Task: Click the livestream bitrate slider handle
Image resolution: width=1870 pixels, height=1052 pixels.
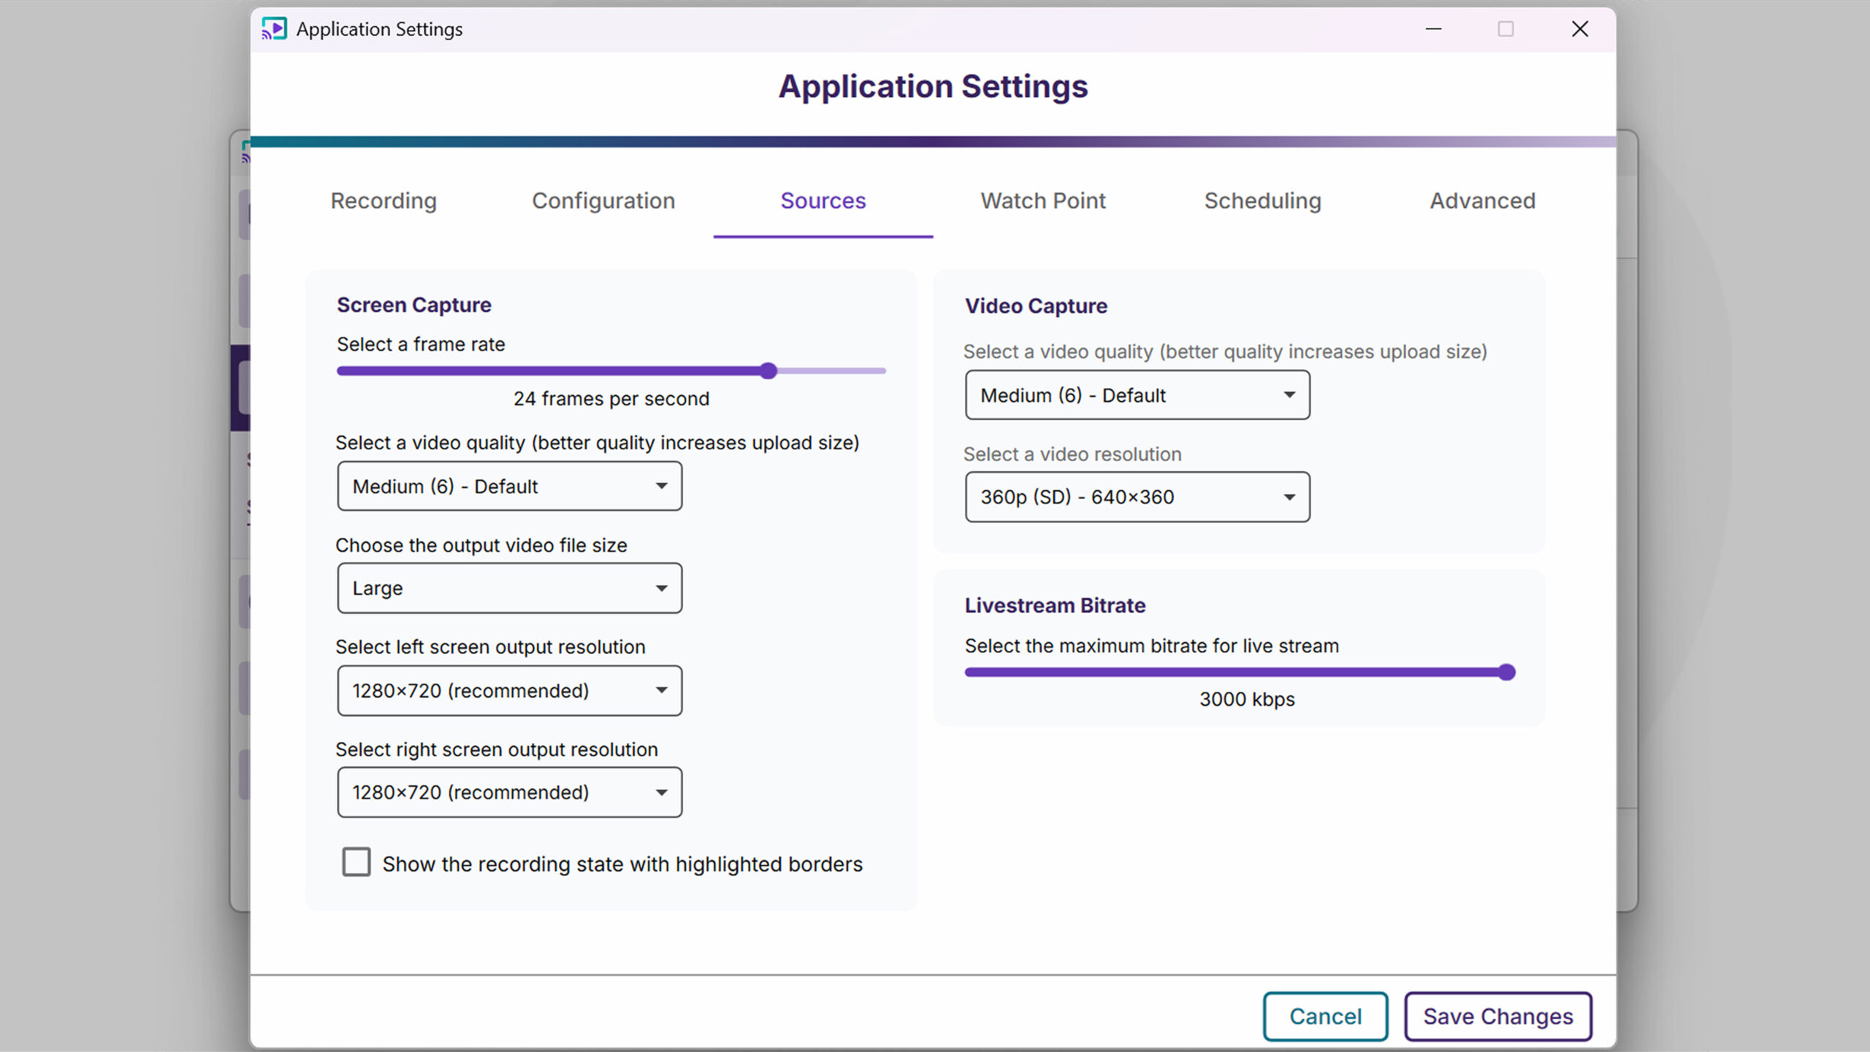Action: (x=1506, y=672)
